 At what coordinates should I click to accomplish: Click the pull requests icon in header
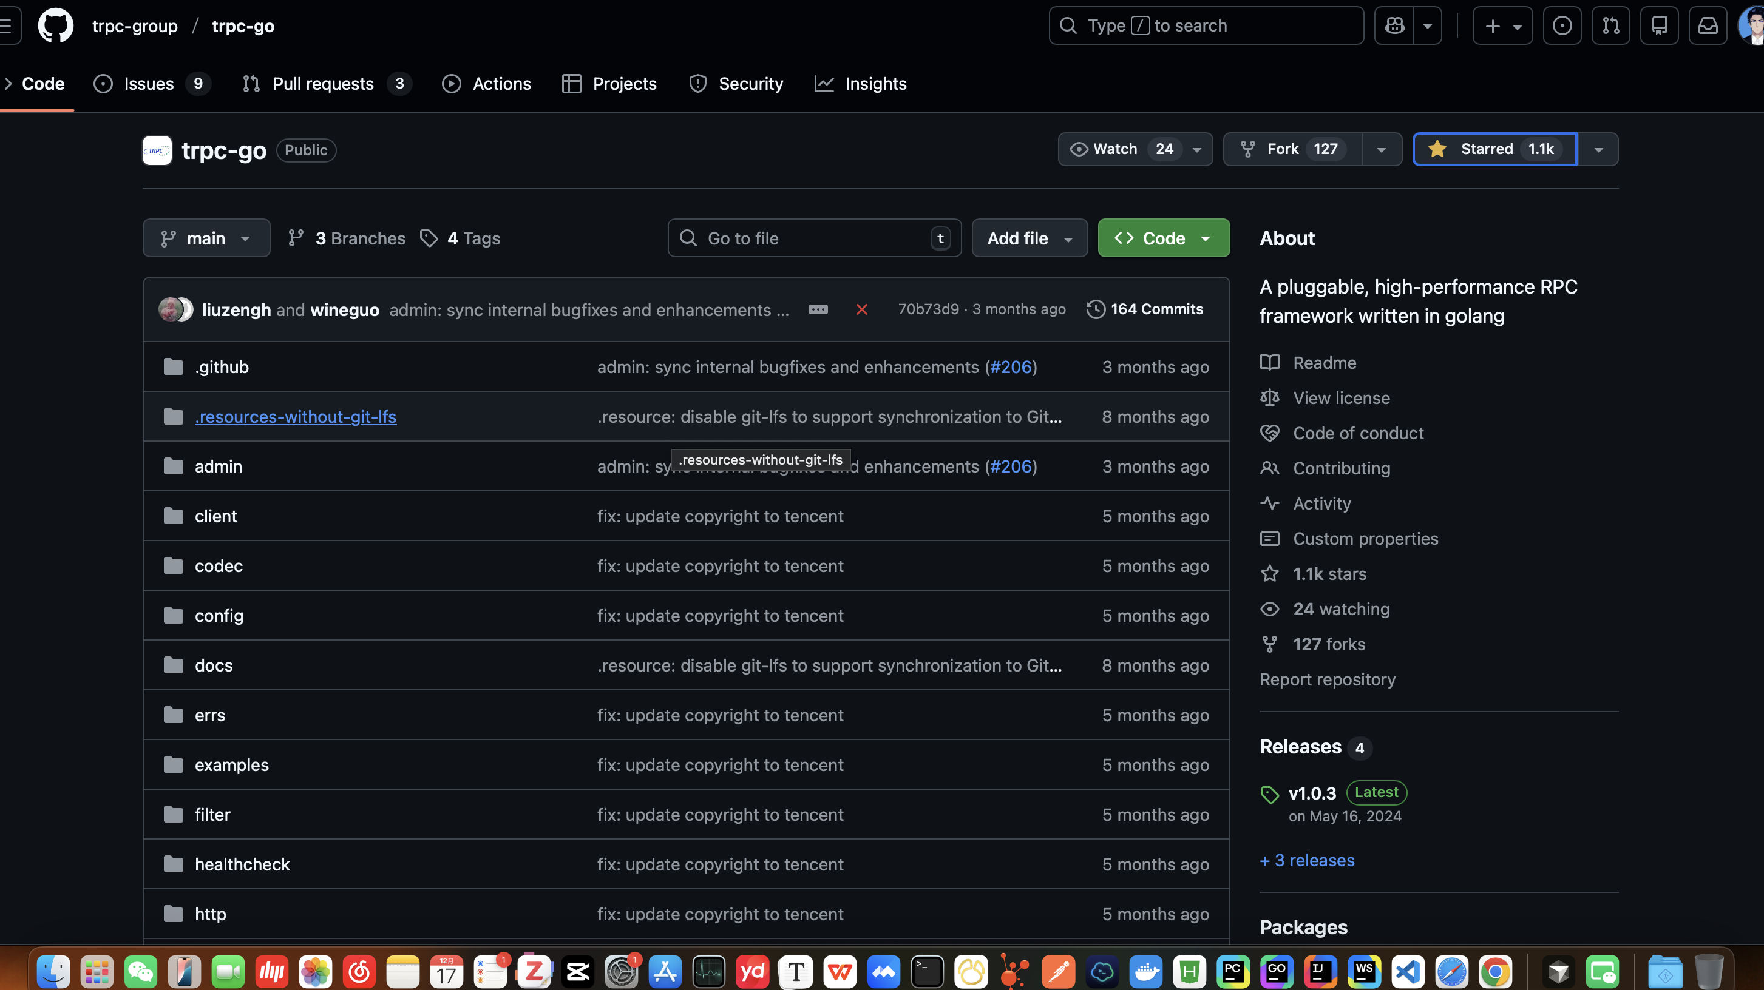[1610, 26]
